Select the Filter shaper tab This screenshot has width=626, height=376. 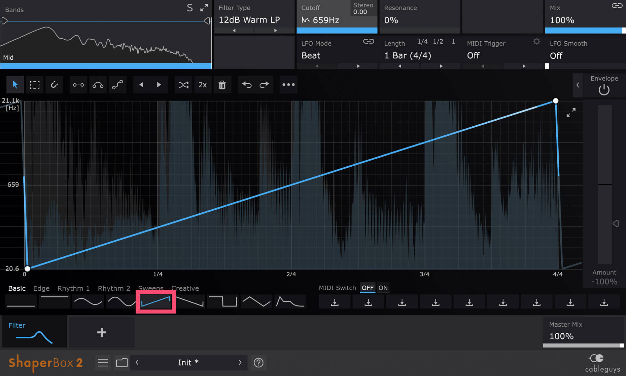tap(34, 332)
